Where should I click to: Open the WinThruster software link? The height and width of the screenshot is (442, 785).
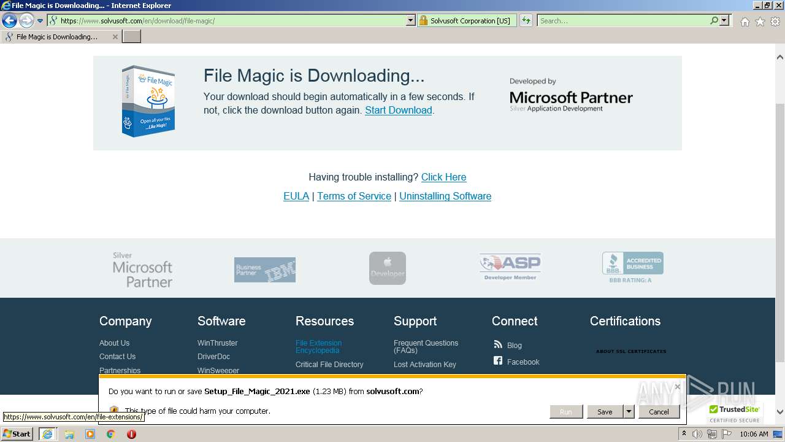pyautogui.click(x=217, y=343)
